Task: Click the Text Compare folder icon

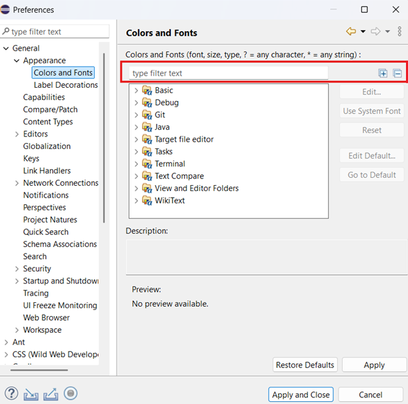Action: (147, 176)
